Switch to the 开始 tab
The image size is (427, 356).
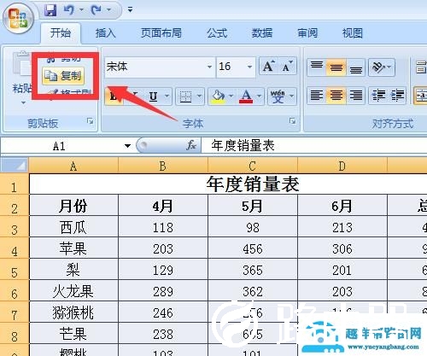tap(61, 33)
